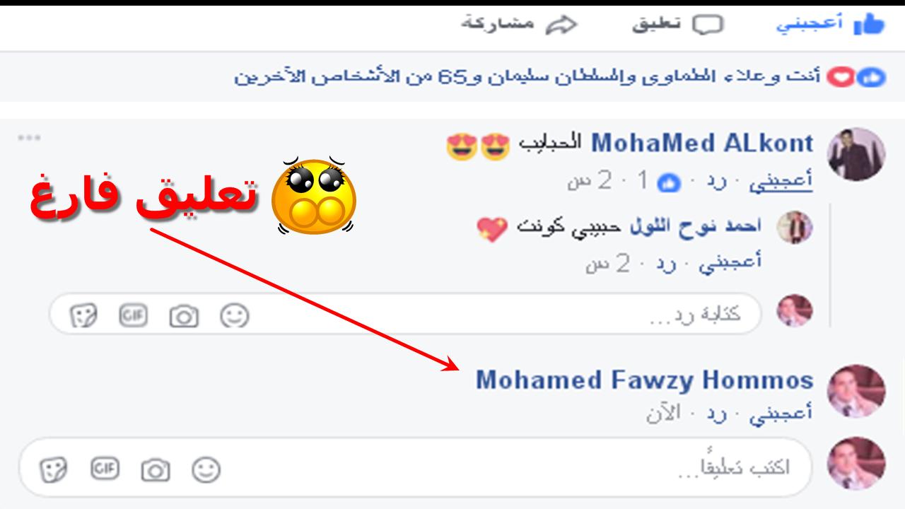
Task: Open Mohamed Fawzy Hommos's profile name link
Action: click(x=645, y=380)
